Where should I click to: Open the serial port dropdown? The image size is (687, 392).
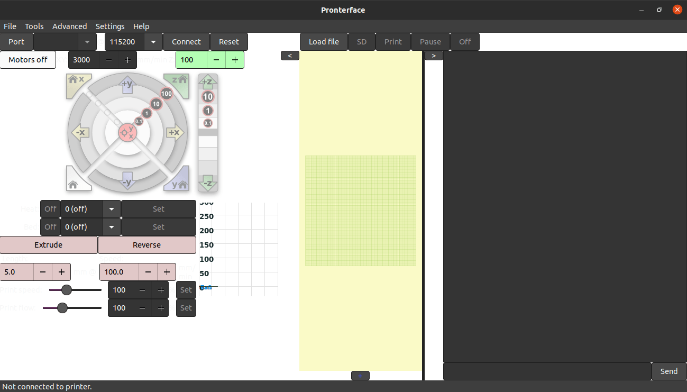pyautogui.click(x=87, y=42)
